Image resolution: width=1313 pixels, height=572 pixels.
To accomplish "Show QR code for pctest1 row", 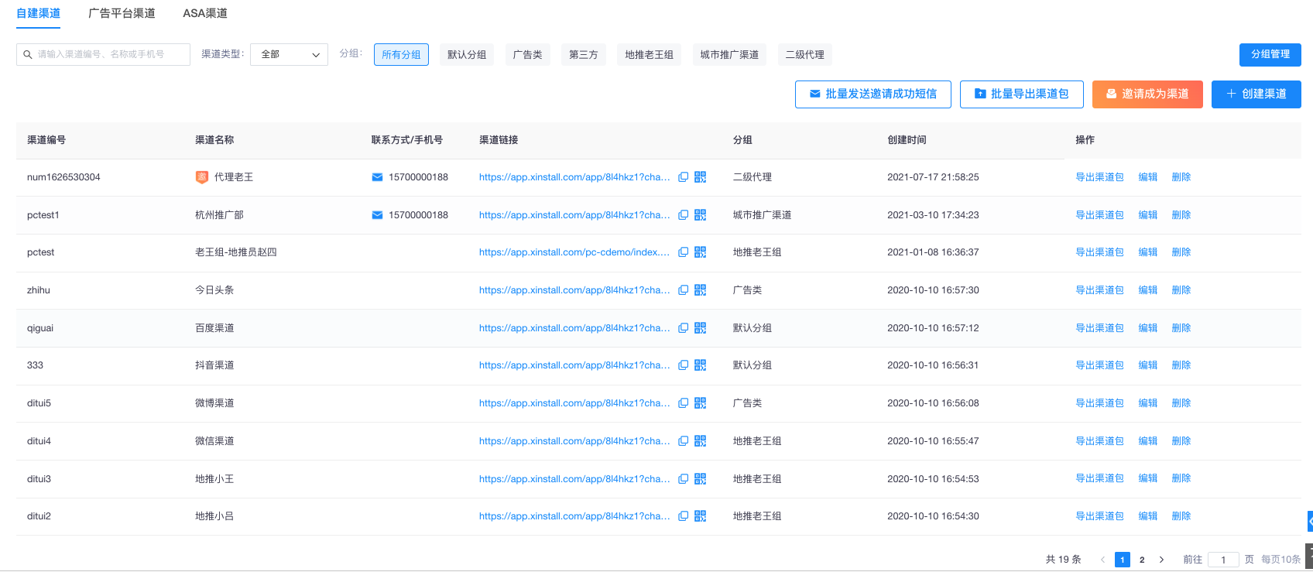I will point(701,215).
